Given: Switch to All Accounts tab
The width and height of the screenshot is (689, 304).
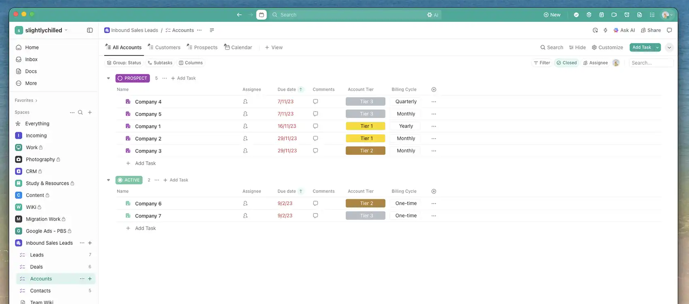Looking at the screenshot, I should [124, 47].
